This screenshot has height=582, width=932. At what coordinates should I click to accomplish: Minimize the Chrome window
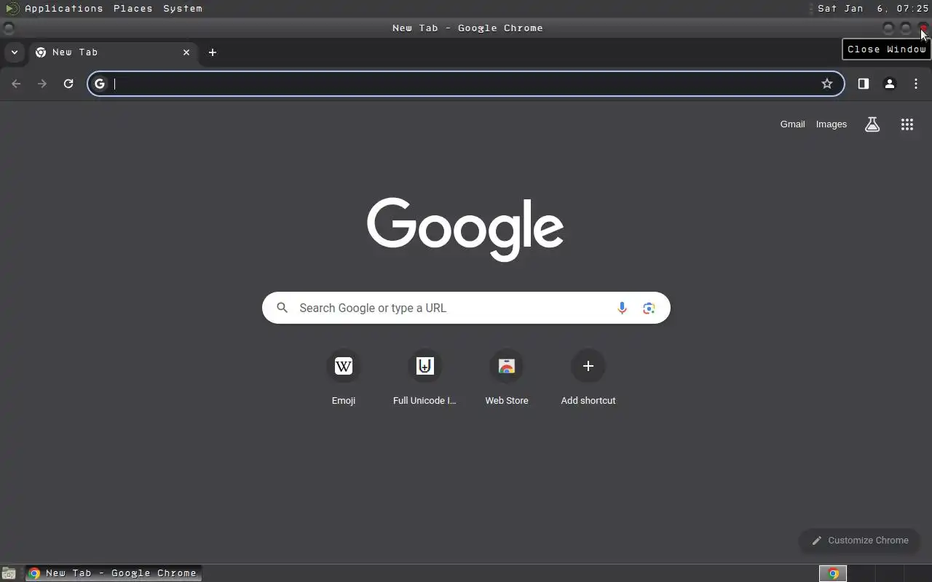point(888,28)
